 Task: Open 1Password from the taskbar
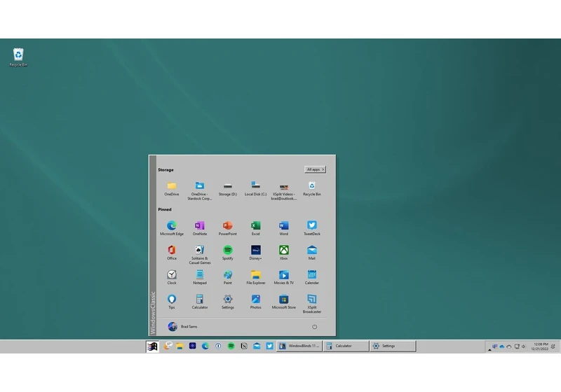(x=218, y=346)
